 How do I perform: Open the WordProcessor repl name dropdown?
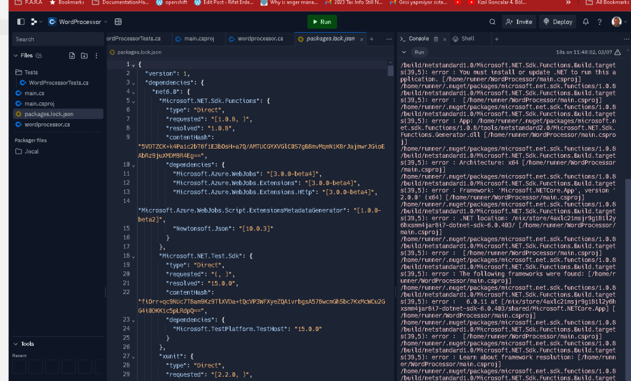(x=78, y=22)
